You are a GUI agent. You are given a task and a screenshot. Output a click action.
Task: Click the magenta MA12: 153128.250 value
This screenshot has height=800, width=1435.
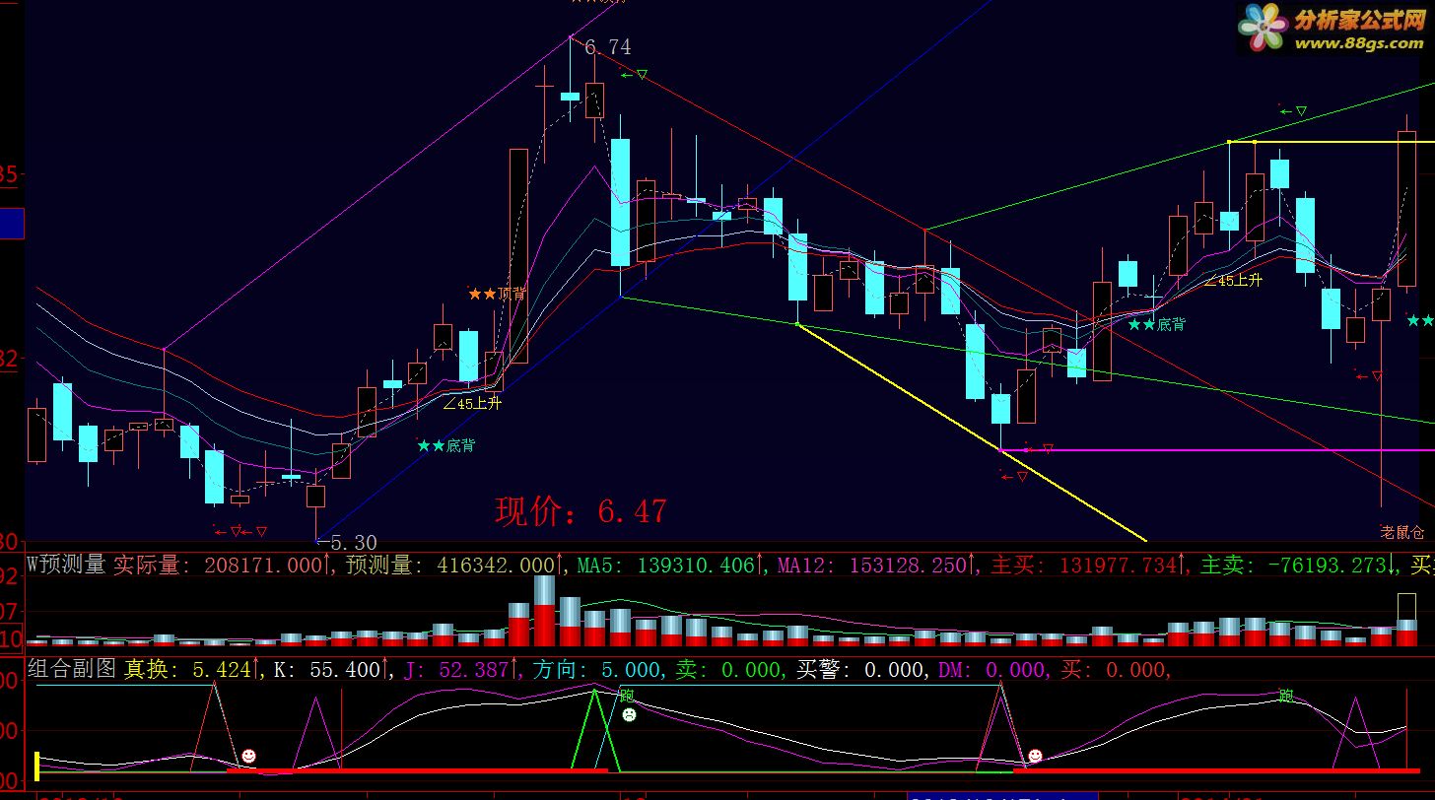877,565
